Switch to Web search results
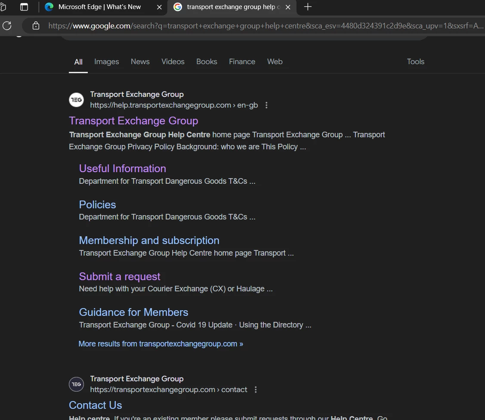 tap(275, 62)
